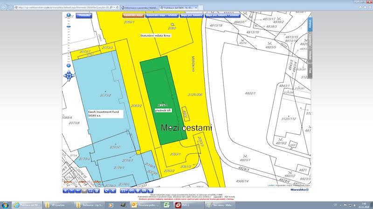The height and width of the screenshot is (209, 373).
Task: Expand the Vrstvy side panel
Action: point(310,24)
